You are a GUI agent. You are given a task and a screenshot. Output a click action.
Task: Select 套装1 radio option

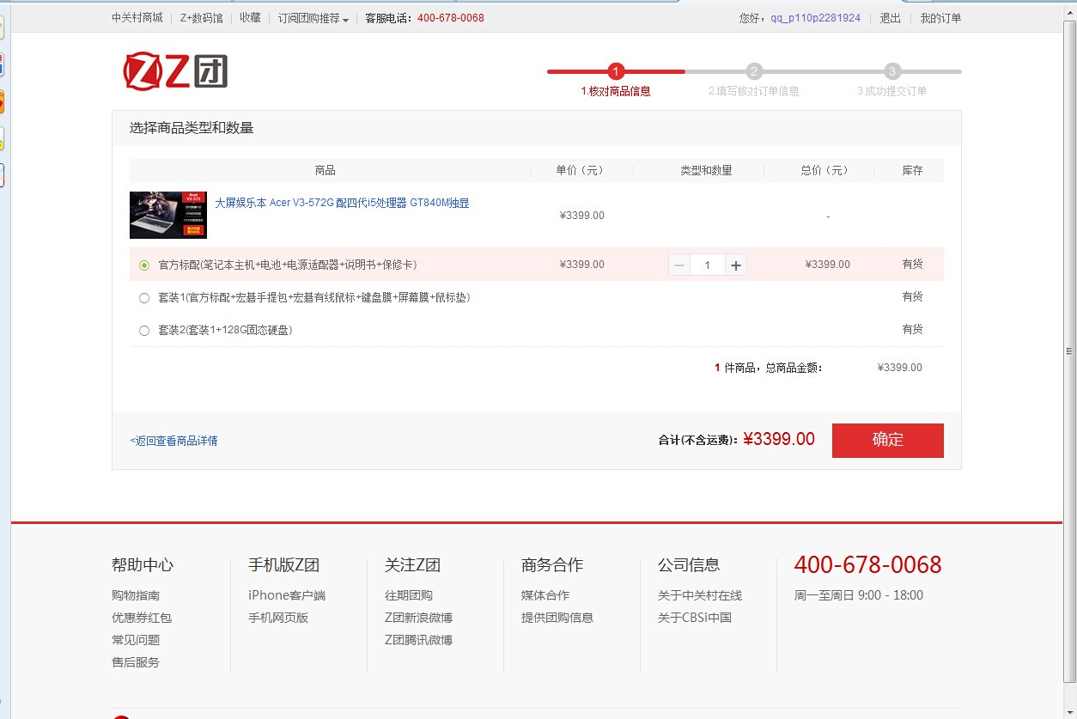point(144,298)
